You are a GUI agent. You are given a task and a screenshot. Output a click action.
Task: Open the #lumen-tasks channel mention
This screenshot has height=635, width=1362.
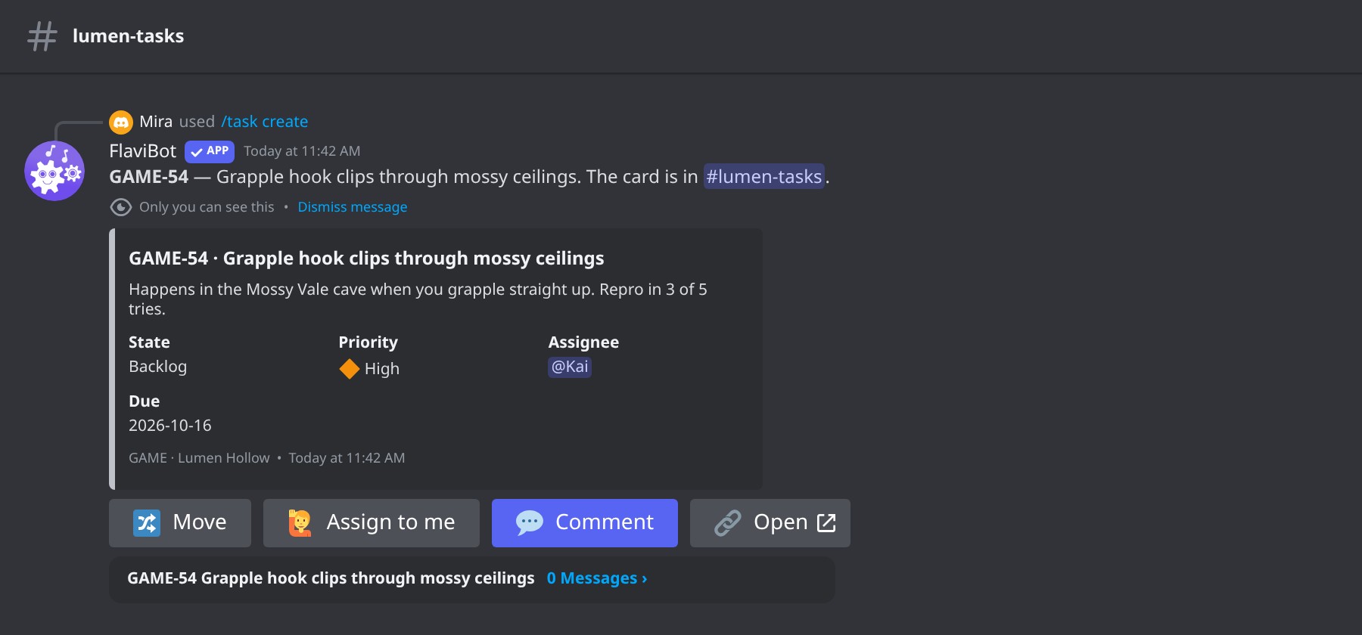click(764, 177)
